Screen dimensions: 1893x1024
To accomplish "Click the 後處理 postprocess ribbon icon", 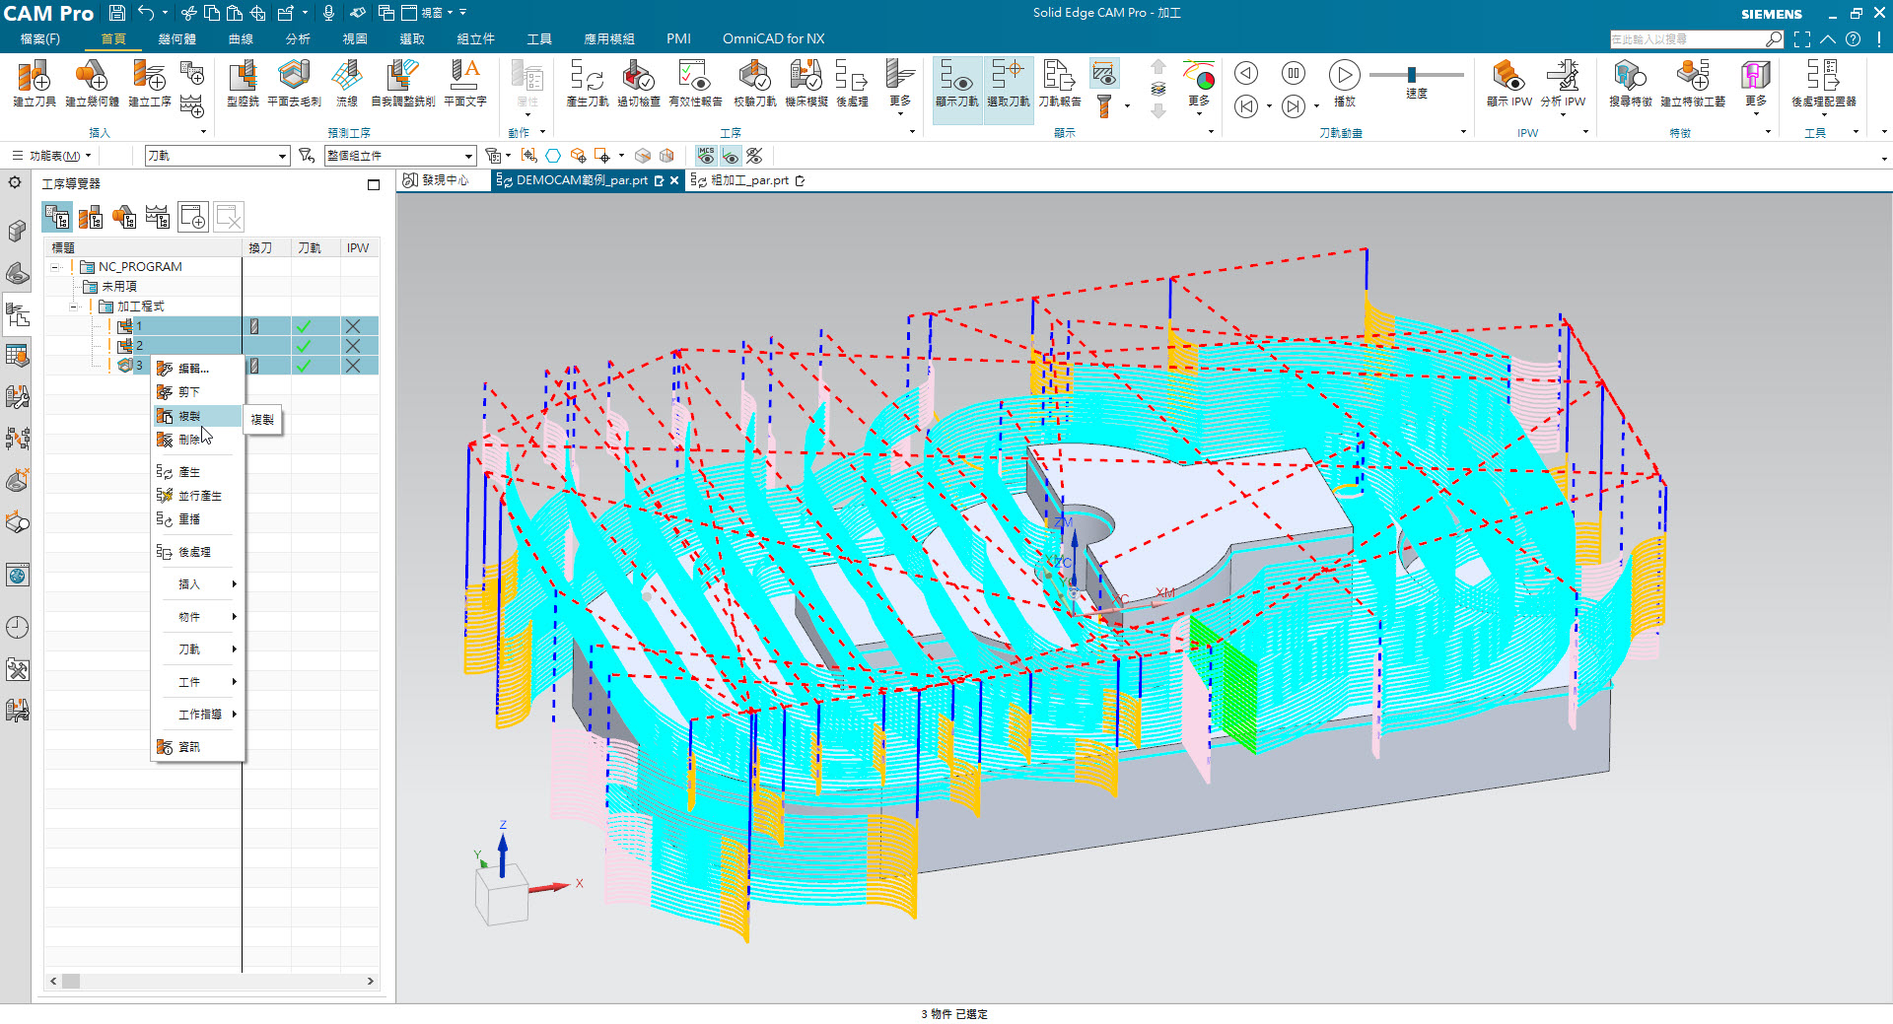I will (x=852, y=83).
